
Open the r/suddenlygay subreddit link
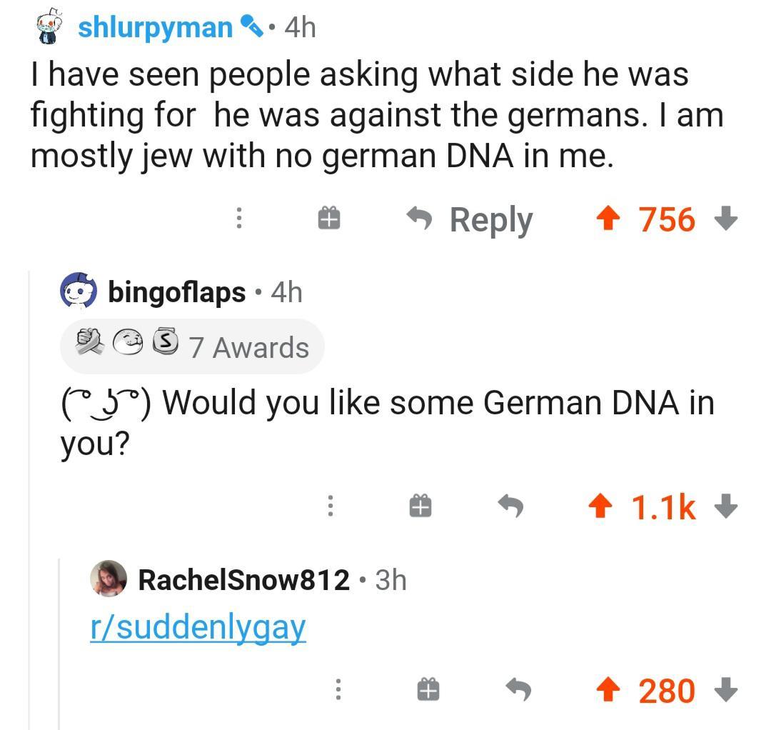pos(198,627)
